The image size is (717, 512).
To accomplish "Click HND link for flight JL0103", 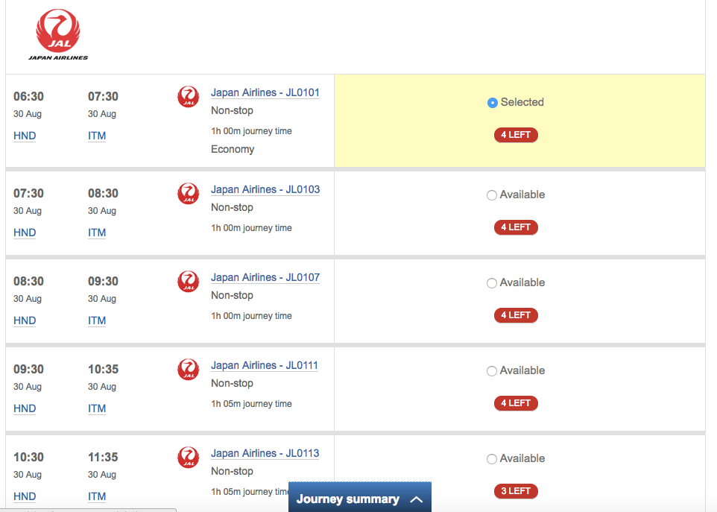I will pos(25,233).
